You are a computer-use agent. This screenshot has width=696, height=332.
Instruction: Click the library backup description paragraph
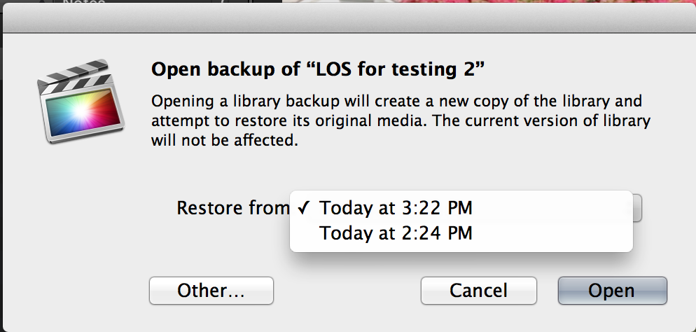(x=401, y=120)
